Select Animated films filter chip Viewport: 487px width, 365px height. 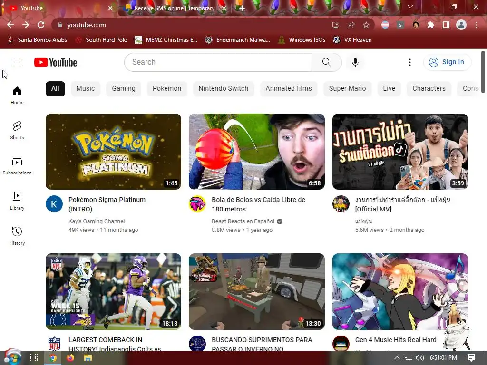coord(289,88)
